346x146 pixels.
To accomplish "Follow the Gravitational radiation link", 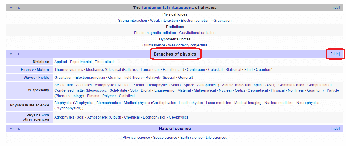I will [197, 33].
